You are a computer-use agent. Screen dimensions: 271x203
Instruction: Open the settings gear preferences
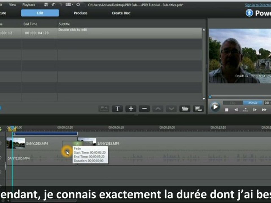pyautogui.click(x=78, y=5)
